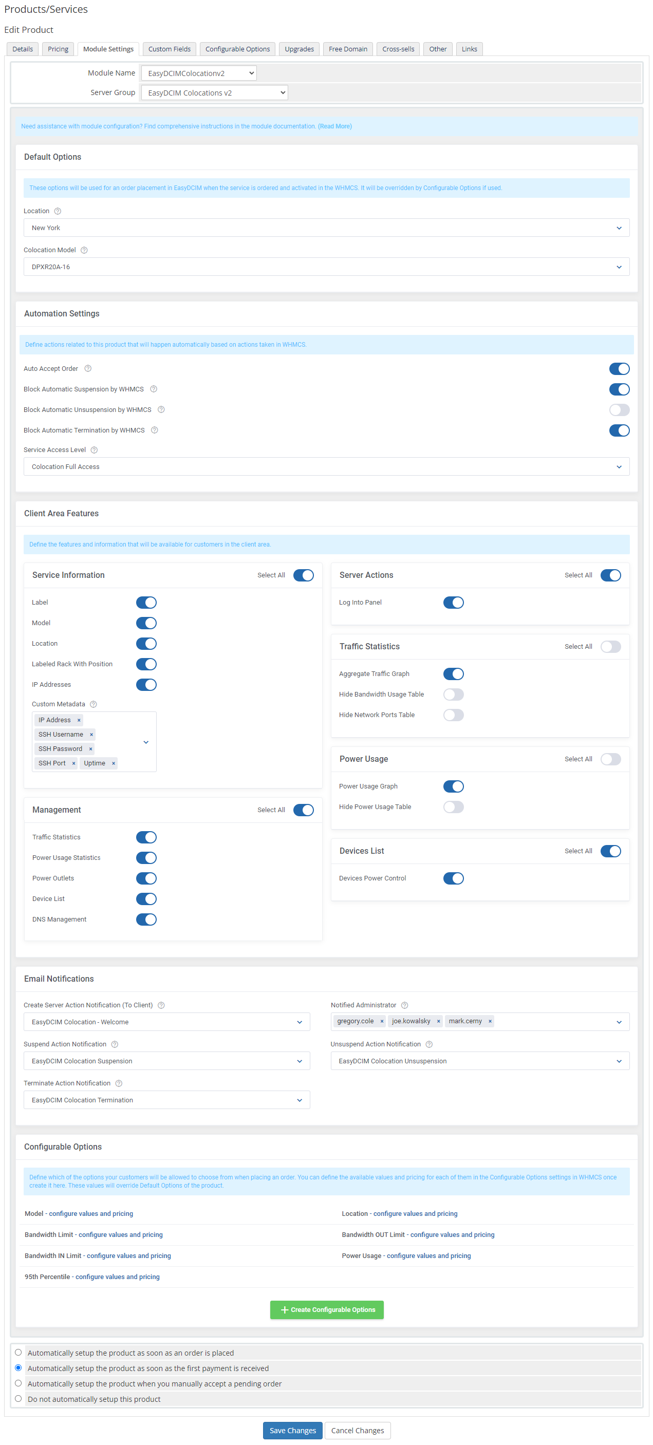Open Service Access Level dropdown
Image resolution: width=653 pixels, height=1445 pixels.
(x=327, y=467)
